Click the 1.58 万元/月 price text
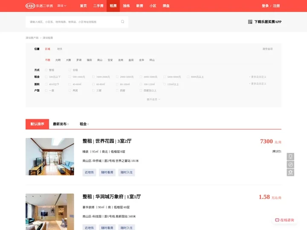Screen dimensions: 307x230 270,197
